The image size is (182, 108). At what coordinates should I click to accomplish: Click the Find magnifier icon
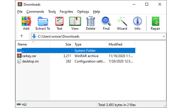tap(106, 21)
